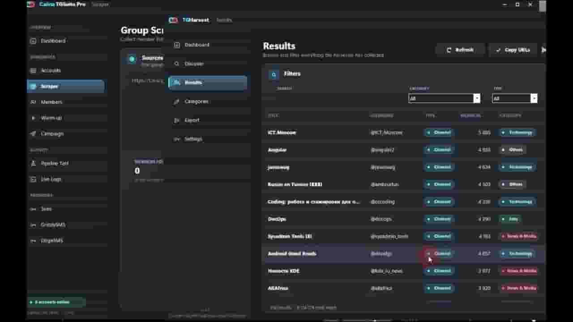Click the Warm-up play icon
Image resolution: width=573 pixels, height=322 pixels.
pos(33,118)
